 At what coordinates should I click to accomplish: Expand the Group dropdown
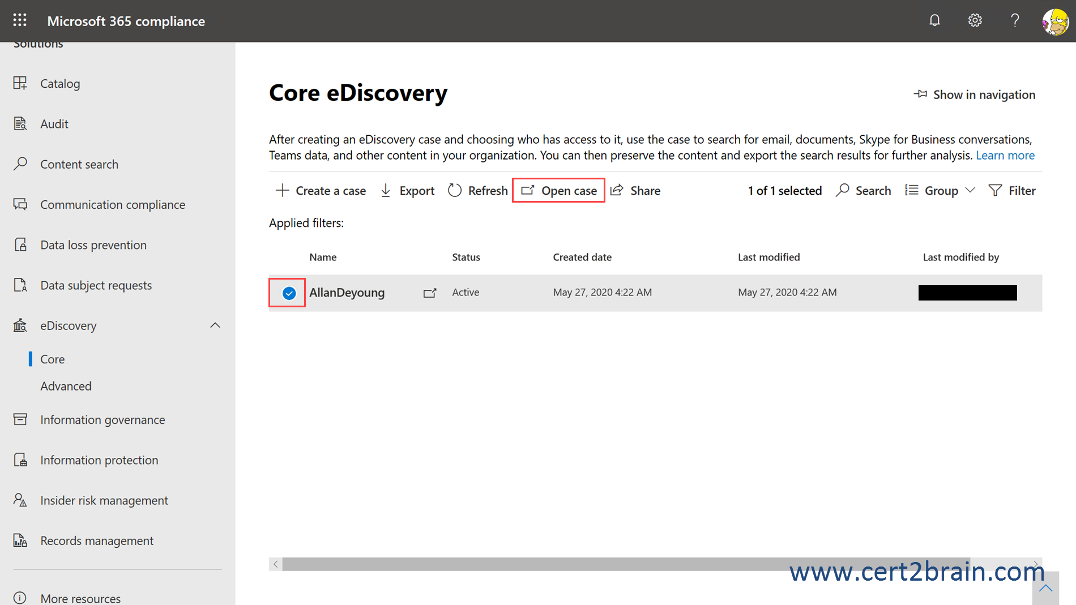(x=940, y=191)
